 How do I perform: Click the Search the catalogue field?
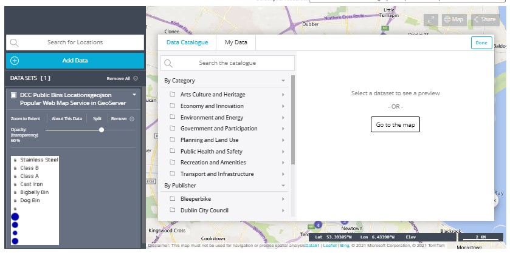pos(227,63)
